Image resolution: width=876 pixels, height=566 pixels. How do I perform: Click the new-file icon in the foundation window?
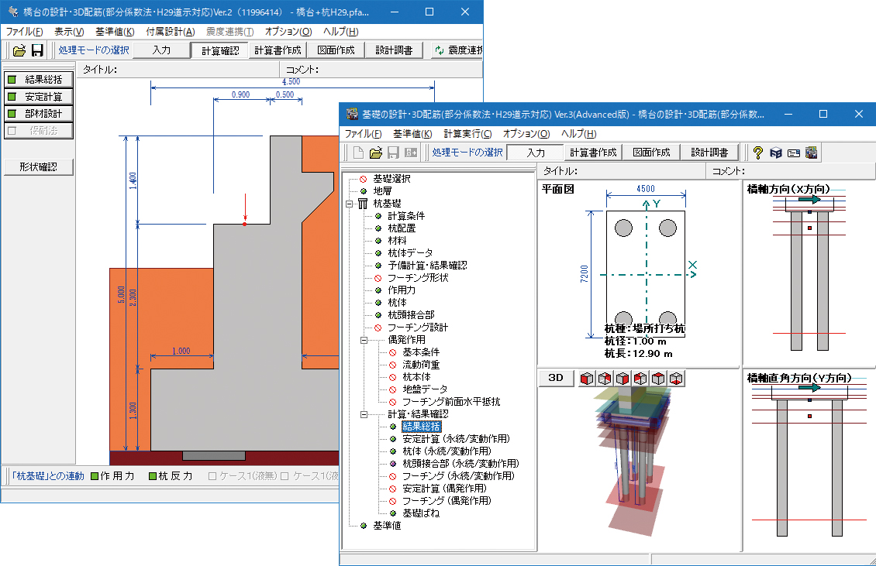click(358, 153)
